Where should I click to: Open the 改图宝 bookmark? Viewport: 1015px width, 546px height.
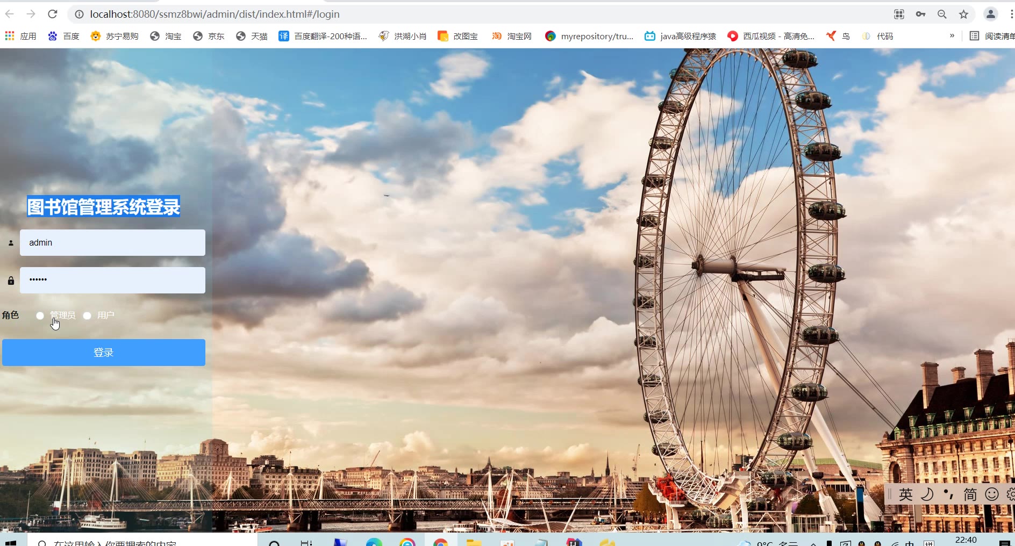click(x=458, y=36)
